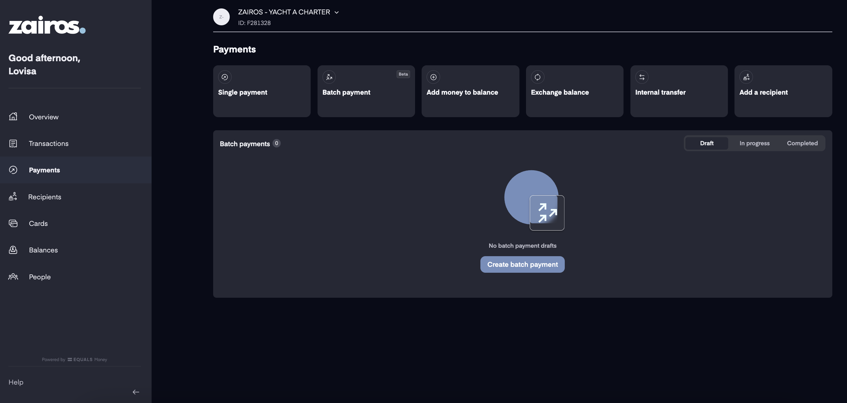Select Add a recipient card

783,91
